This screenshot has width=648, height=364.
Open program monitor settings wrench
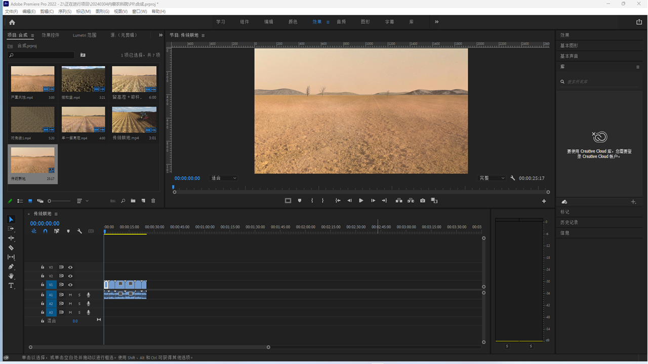(x=513, y=178)
